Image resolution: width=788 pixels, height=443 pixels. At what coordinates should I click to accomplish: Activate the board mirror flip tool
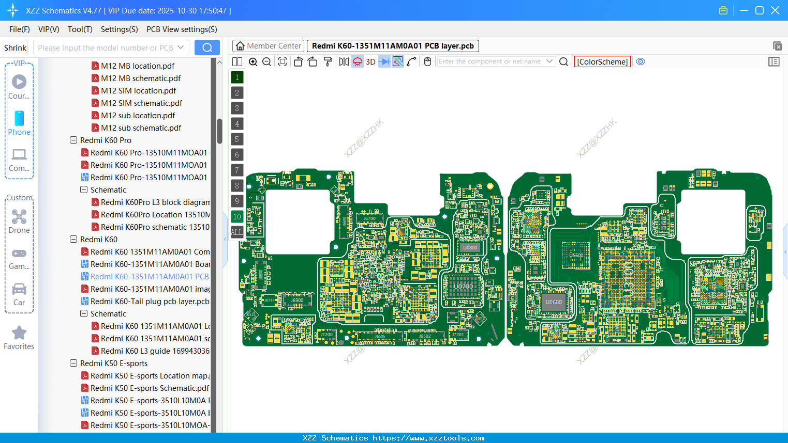click(x=343, y=61)
